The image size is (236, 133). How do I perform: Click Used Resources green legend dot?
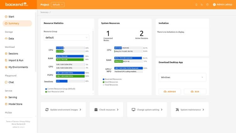coord(103,82)
